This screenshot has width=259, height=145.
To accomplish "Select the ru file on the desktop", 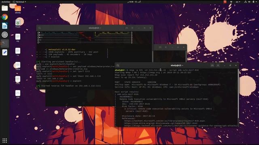I will point(18,52).
